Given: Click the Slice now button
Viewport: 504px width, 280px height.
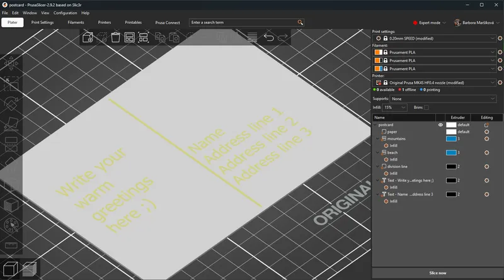Looking at the screenshot, I should (x=437, y=272).
